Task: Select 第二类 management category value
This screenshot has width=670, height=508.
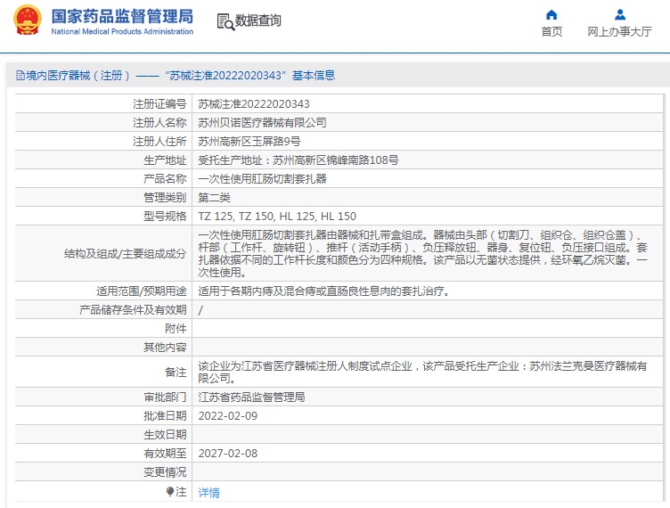Action: [x=215, y=198]
